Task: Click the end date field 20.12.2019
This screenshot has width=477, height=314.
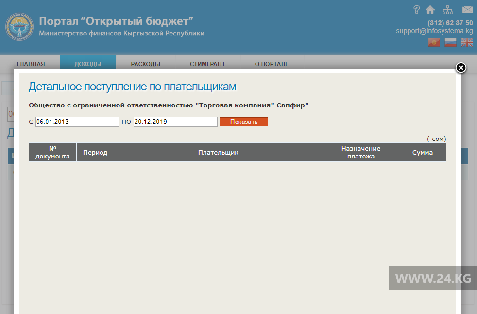Action: 175,122
